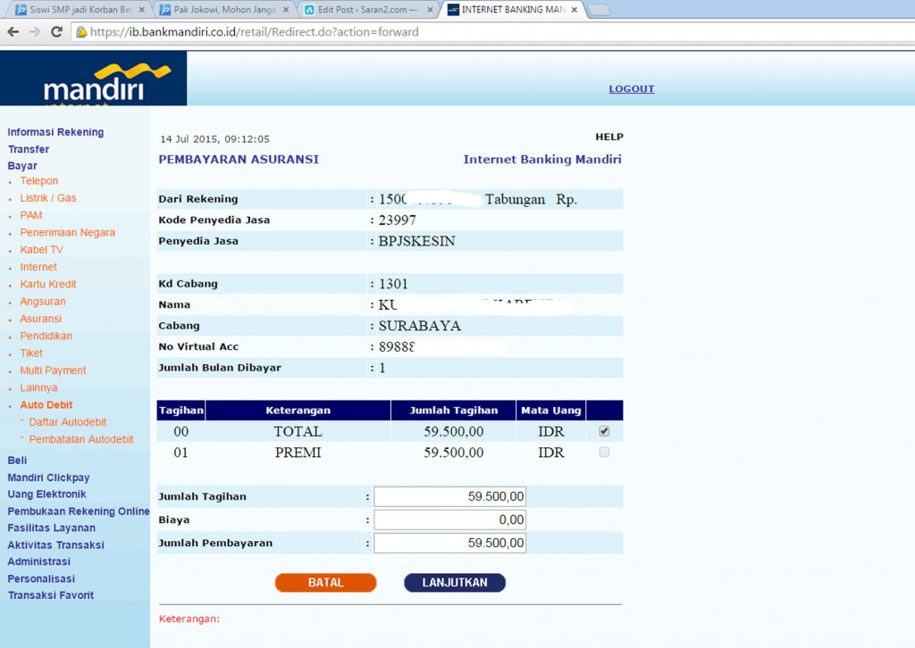Open Auto Debit in sidebar
Viewport: 915px width, 648px height.
click(46, 405)
